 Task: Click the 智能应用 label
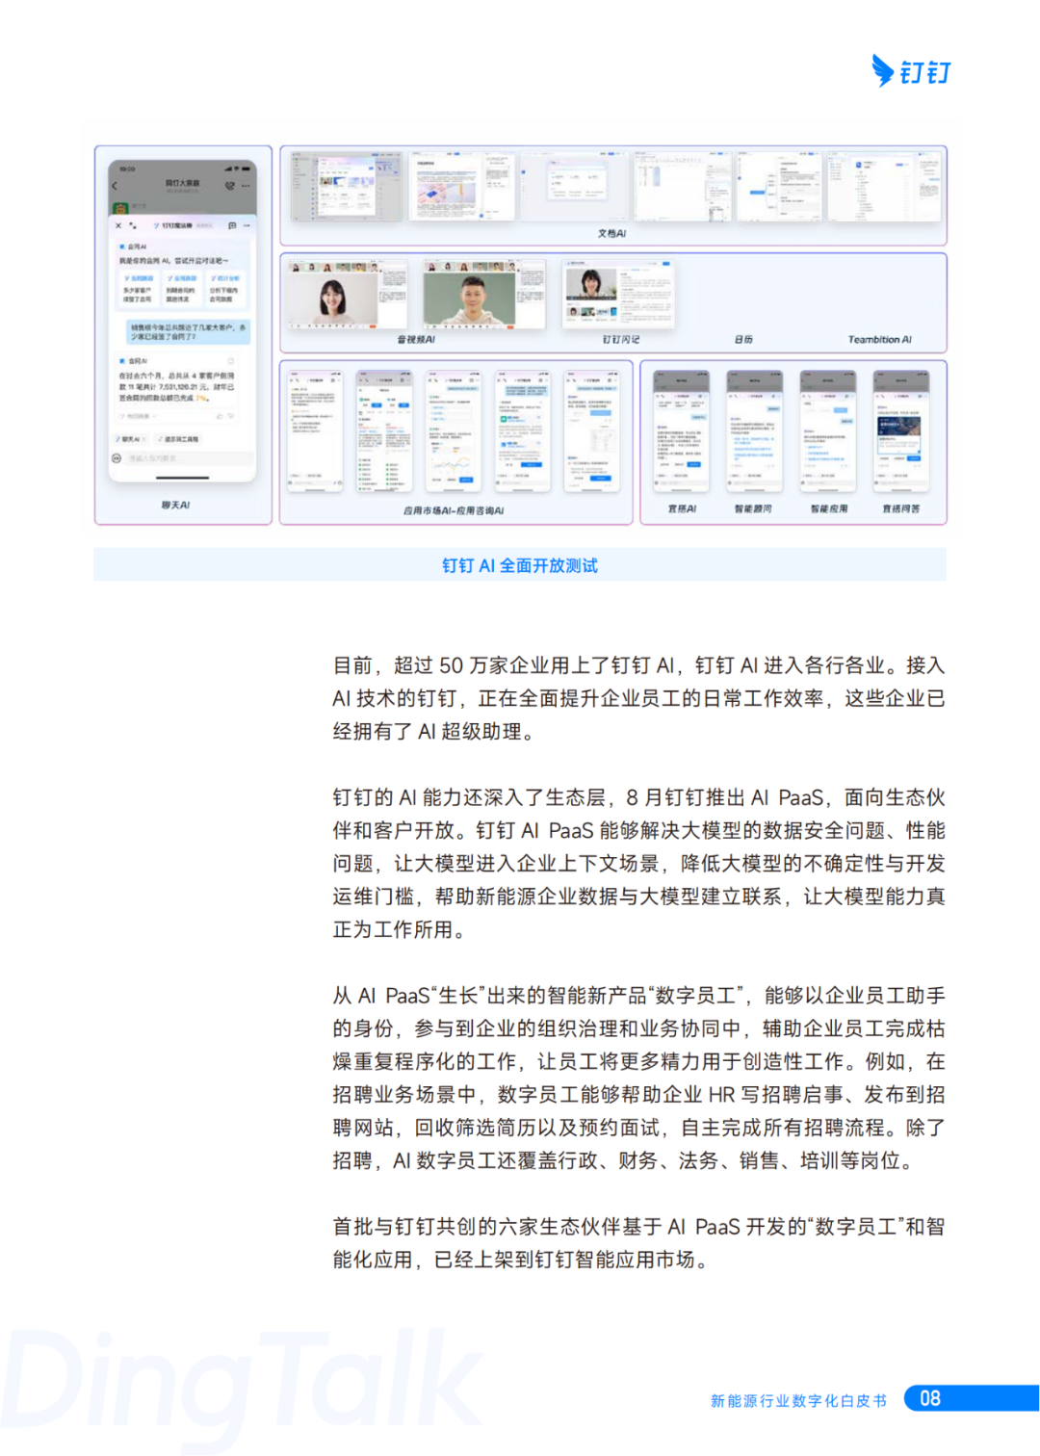tap(828, 508)
